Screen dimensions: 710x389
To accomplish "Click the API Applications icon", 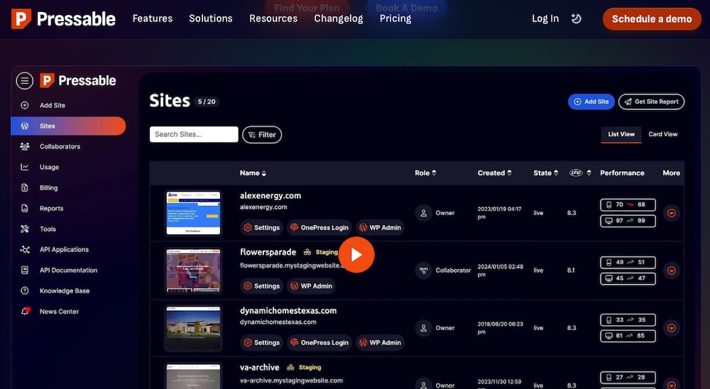I will pyautogui.click(x=25, y=250).
